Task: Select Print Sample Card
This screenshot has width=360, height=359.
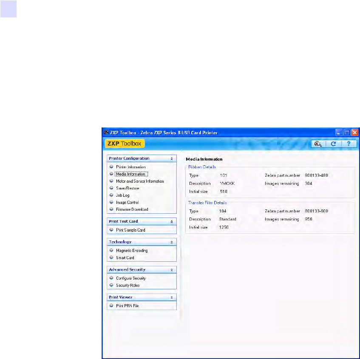Action: pos(130,230)
